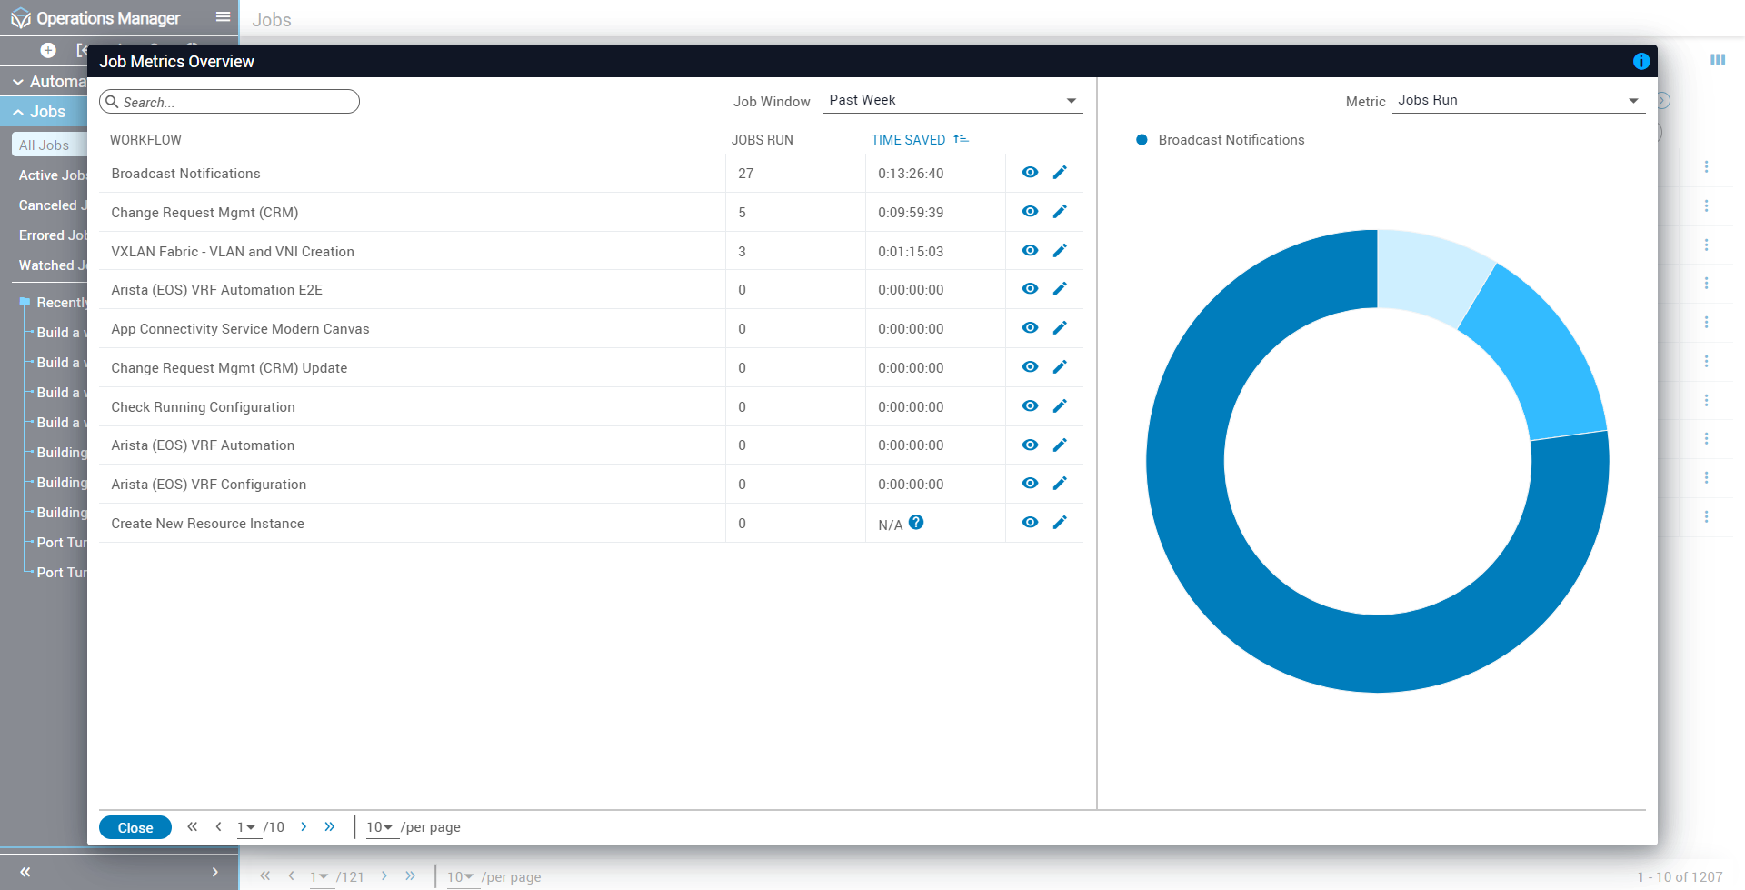Go to next page of metrics table
The width and height of the screenshot is (1745, 890).
[x=304, y=826]
